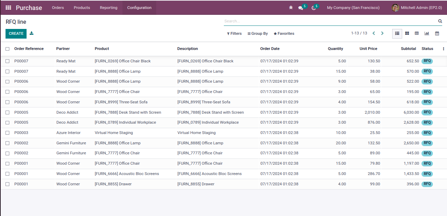Viewport: 447px width, 216px height.
Task: Select checkbox for P00007 Office Lamp row
Action: [8, 71]
